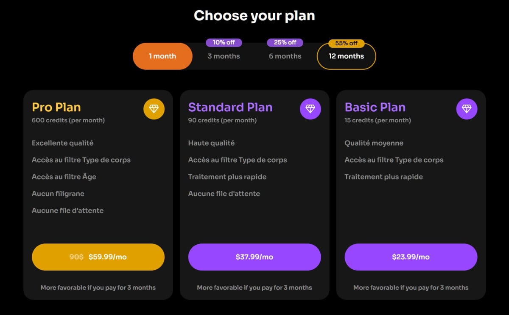Click the Basic Plan heading
The image size is (509, 315).
click(x=375, y=107)
